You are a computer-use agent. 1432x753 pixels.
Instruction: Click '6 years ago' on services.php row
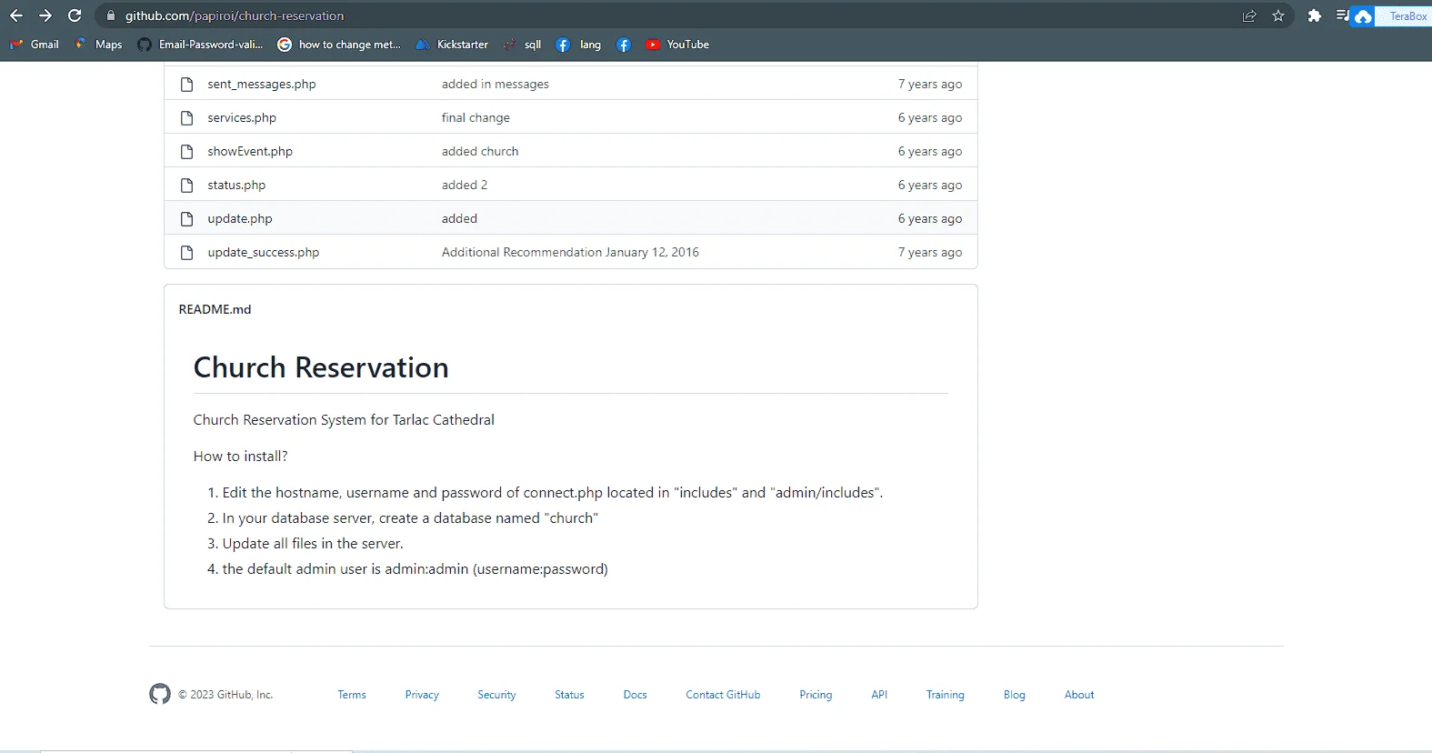pyautogui.click(x=930, y=117)
